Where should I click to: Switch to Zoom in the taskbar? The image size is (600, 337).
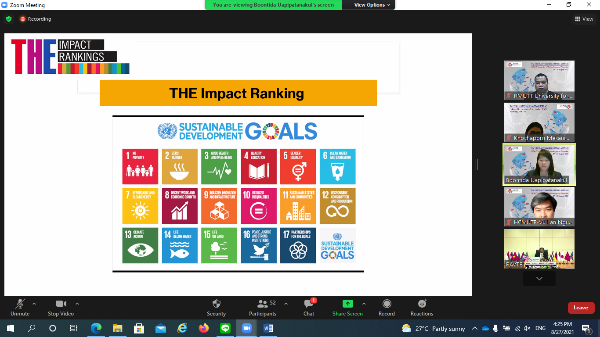pyautogui.click(x=247, y=328)
